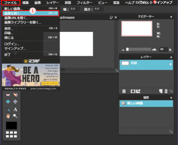This screenshot has height=145, width=178.
Task: Close the ナビゲーター panel
Action: (171, 17)
